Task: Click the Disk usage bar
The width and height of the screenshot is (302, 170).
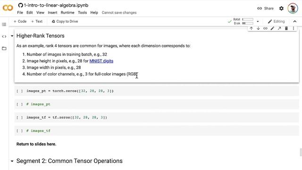Action: pos(248,23)
